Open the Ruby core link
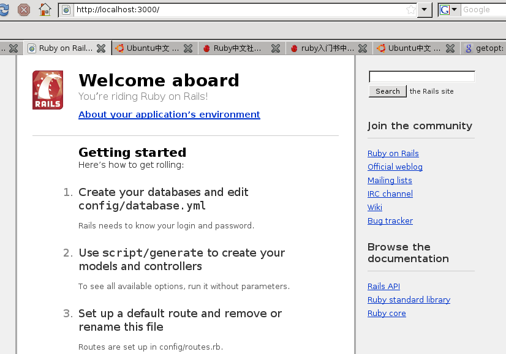 [x=387, y=314]
